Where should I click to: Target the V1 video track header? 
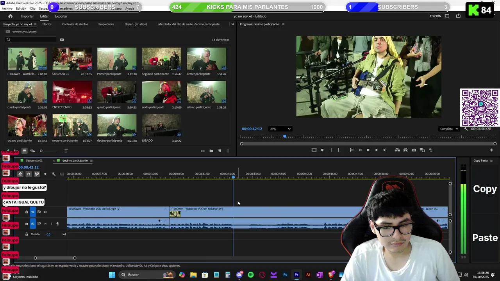click(x=33, y=212)
